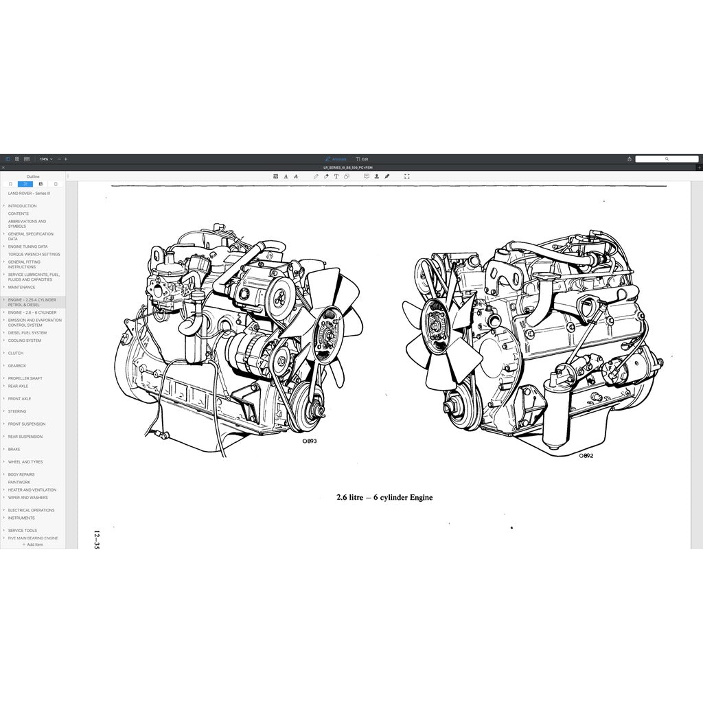
Task: Switch to Edit mode tab
Action: pyautogui.click(x=362, y=159)
